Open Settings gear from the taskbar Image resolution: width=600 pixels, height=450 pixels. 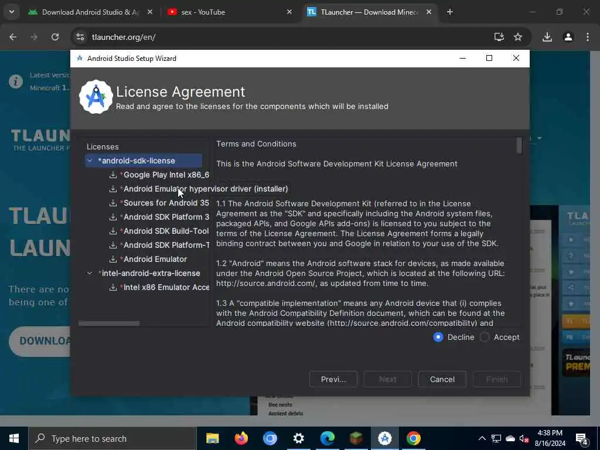tap(298, 438)
